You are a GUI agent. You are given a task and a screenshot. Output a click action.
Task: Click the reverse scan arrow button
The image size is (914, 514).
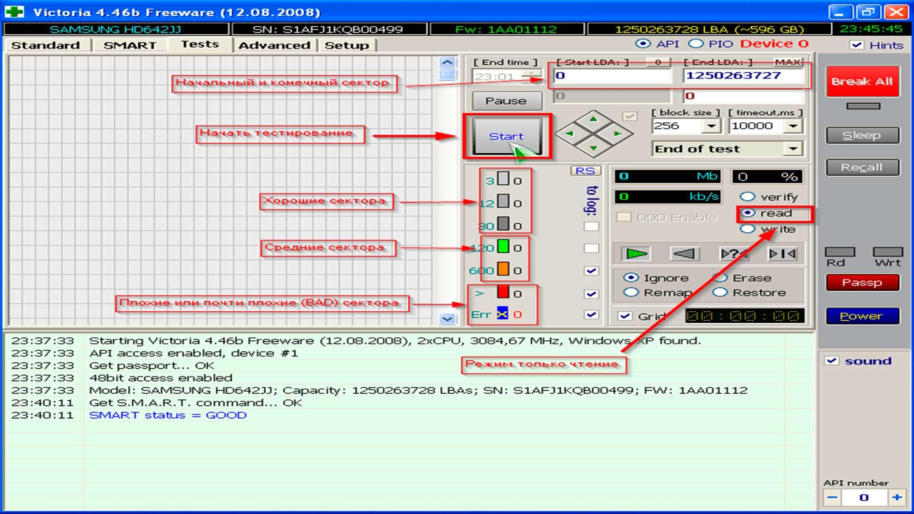pyautogui.click(x=684, y=254)
